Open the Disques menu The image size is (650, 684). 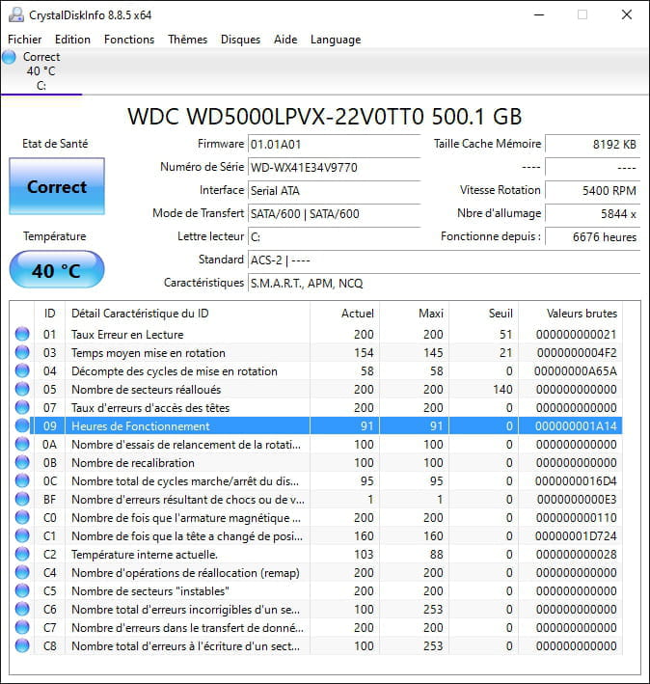point(240,40)
